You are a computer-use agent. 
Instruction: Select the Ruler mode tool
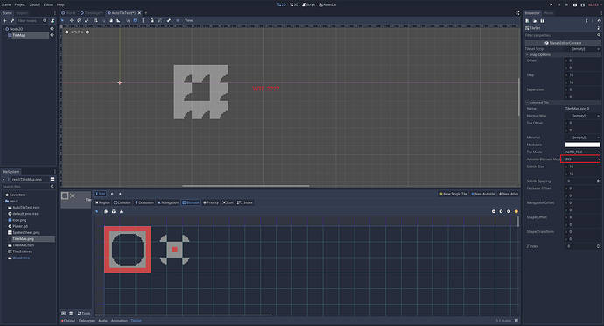coord(119,20)
